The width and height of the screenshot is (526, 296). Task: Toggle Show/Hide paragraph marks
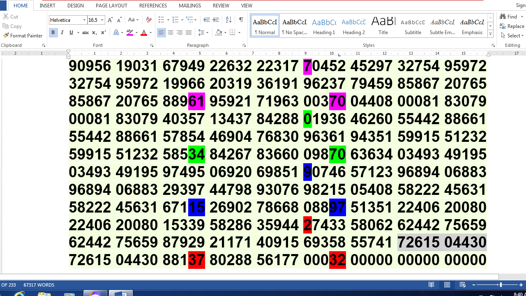point(241,20)
